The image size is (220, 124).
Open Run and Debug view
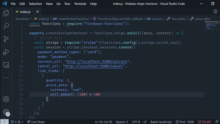click(6, 52)
